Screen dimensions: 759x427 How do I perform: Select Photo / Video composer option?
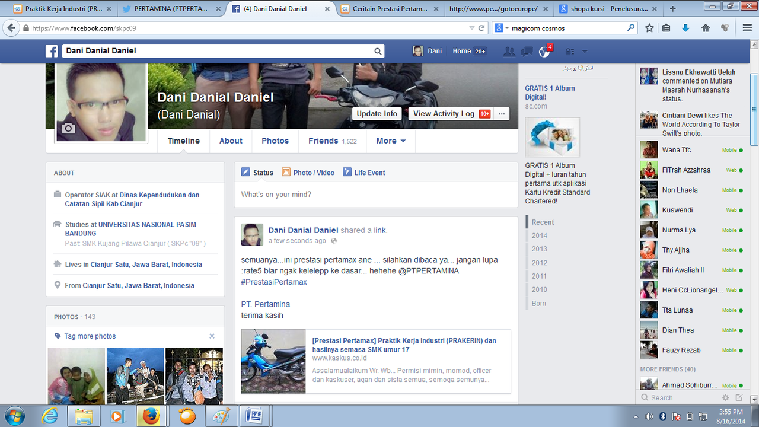coord(308,173)
